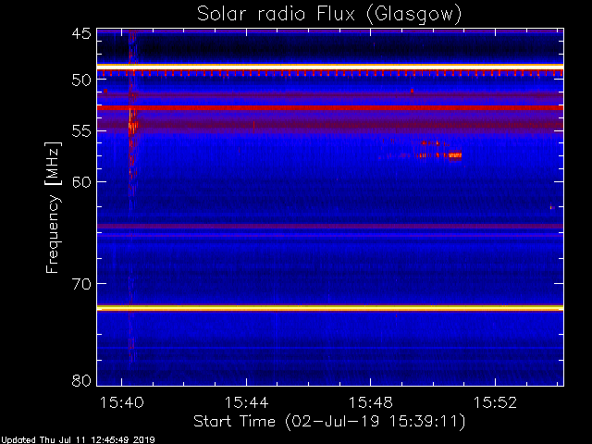Click the 80 frequency tick label
This screenshot has width=592, height=444.
(81, 380)
